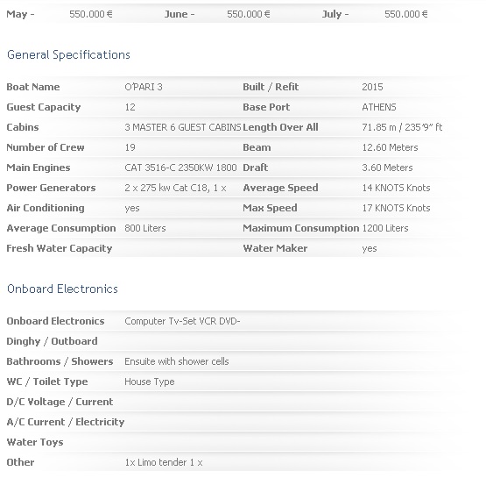Click the Guest Capacity label

tap(44, 107)
